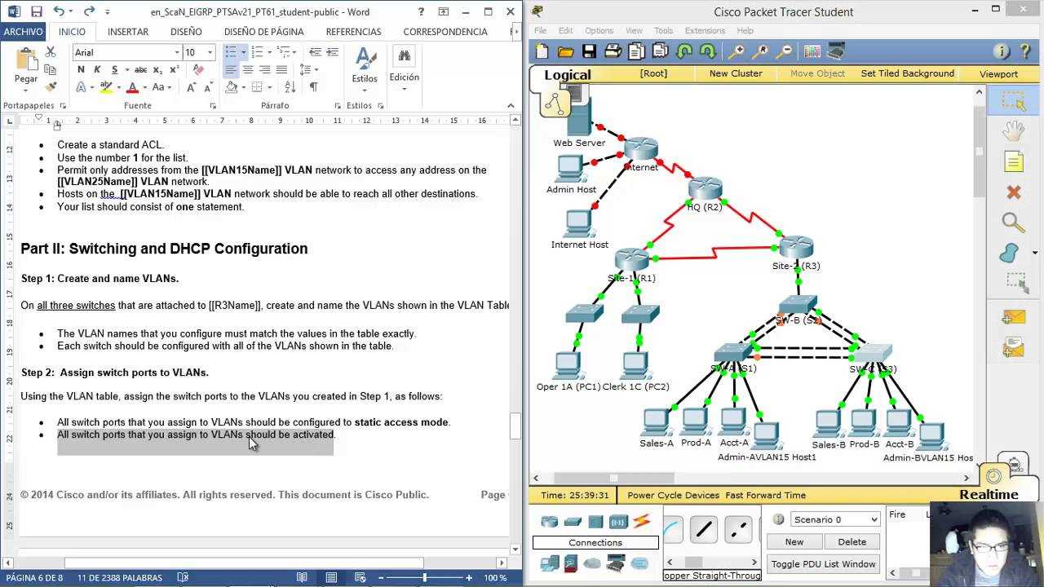Pick the yellow text highlight color
This screenshot has width=1044, height=587.
click(x=106, y=87)
